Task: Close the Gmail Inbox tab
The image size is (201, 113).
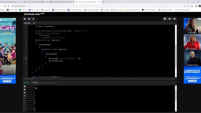Action: pos(47,2)
